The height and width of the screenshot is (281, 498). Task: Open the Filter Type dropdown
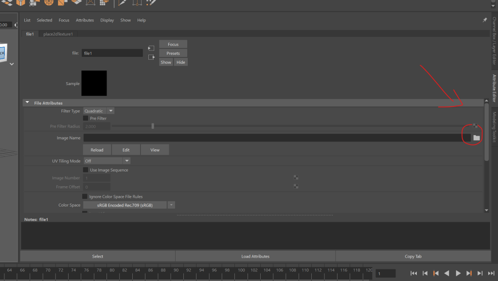coord(99,111)
